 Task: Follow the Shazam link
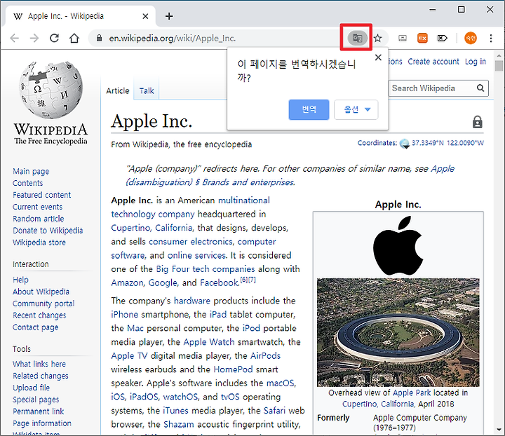pos(179,424)
